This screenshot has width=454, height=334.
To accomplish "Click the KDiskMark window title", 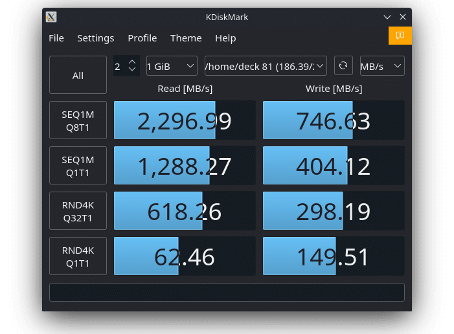I will point(227,17).
